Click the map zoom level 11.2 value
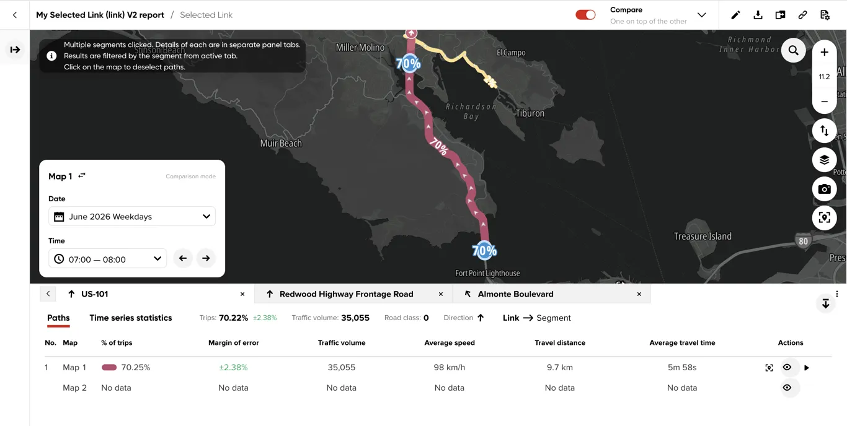The height and width of the screenshot is (426, 847). [x=824, y=77]
